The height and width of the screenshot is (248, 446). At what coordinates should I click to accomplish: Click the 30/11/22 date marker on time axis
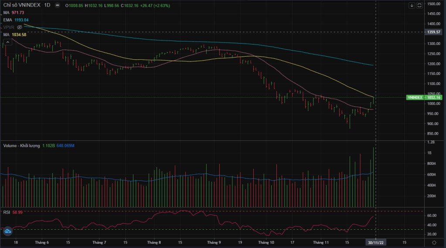pyautogui.click(x=376, y=242)
